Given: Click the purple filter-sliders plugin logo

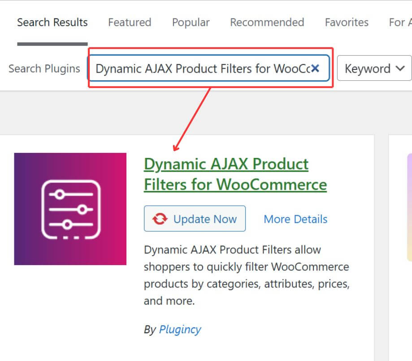Looking at the screenshot, I should pyautogui.click(x=70, y=209).
